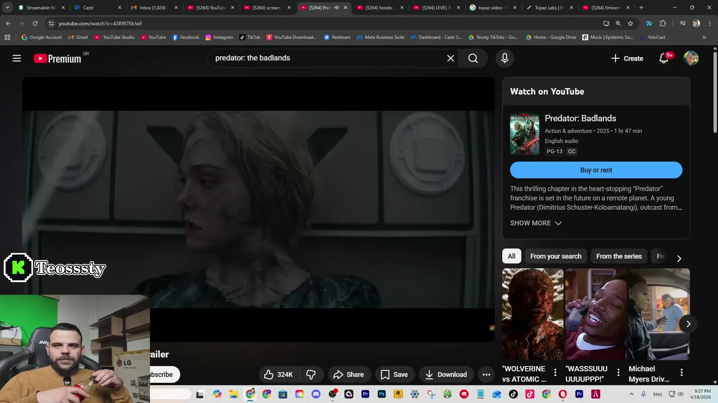This screenshot has height=403, width=718.
Task: Show hidden system tray icons
Action: click(x=633, y=394)
